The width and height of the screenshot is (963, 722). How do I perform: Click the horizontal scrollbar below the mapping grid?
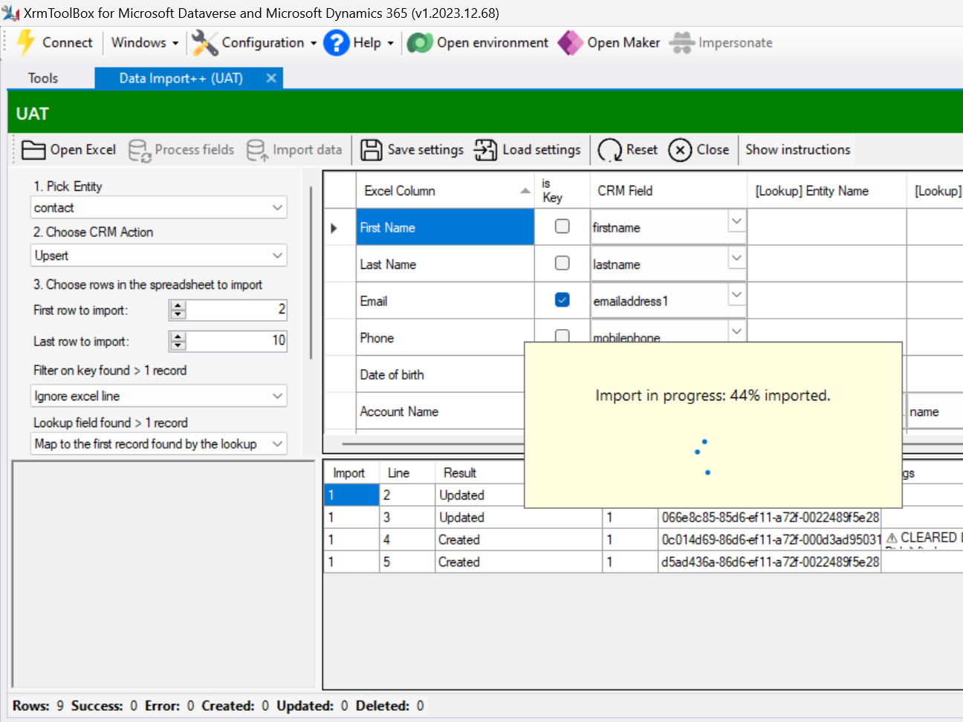pyautogui.click(x=424, y=443)
